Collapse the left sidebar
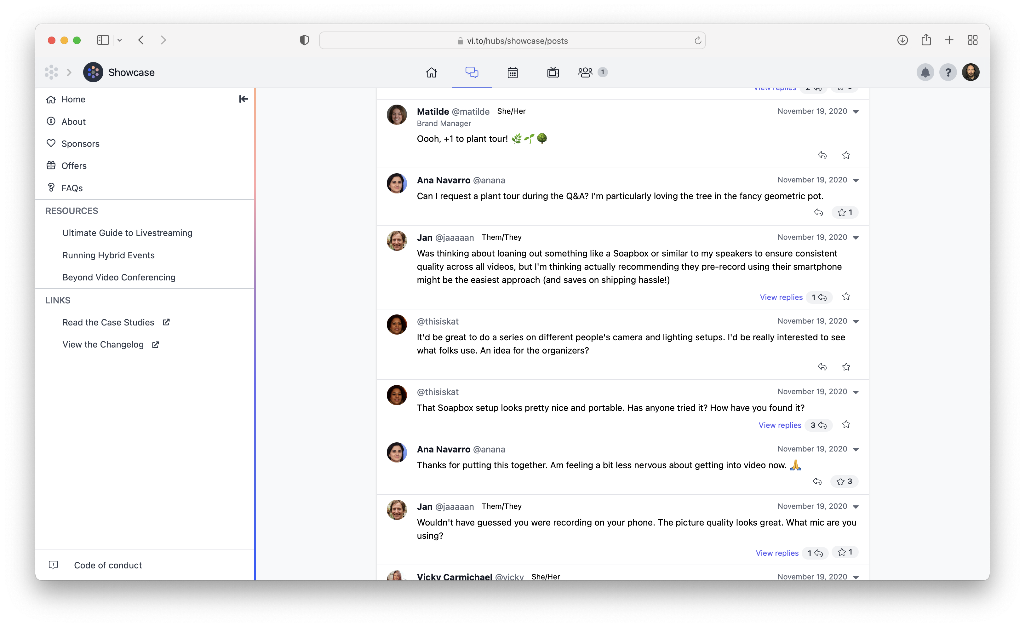This screenshot has width=1025, height=627. click(243, 99)
